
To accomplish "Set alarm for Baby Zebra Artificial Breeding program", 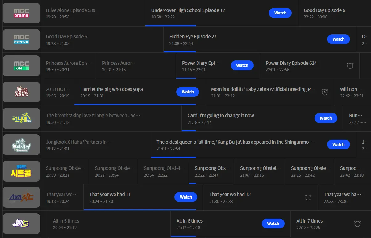I will pyautogui.click(x=325, y=92).
